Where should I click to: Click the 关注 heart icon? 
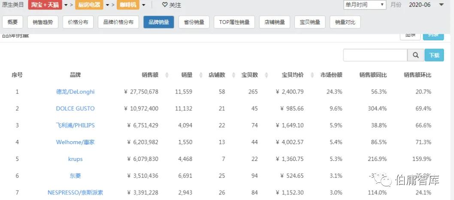pyautogui.click(x=165, y=5)
